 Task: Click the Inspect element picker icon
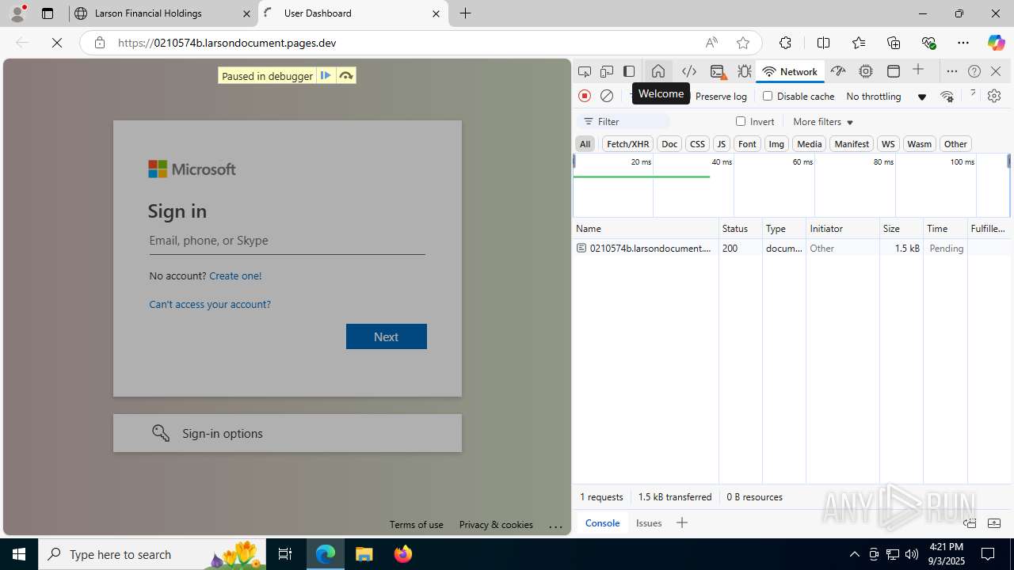coord(585,71)
